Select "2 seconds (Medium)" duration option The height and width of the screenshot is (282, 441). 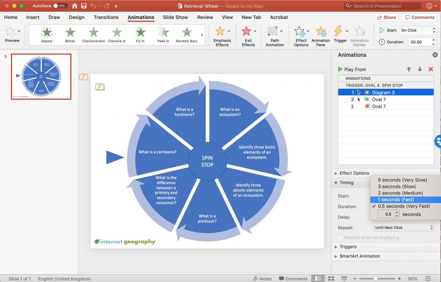[398, 193]
